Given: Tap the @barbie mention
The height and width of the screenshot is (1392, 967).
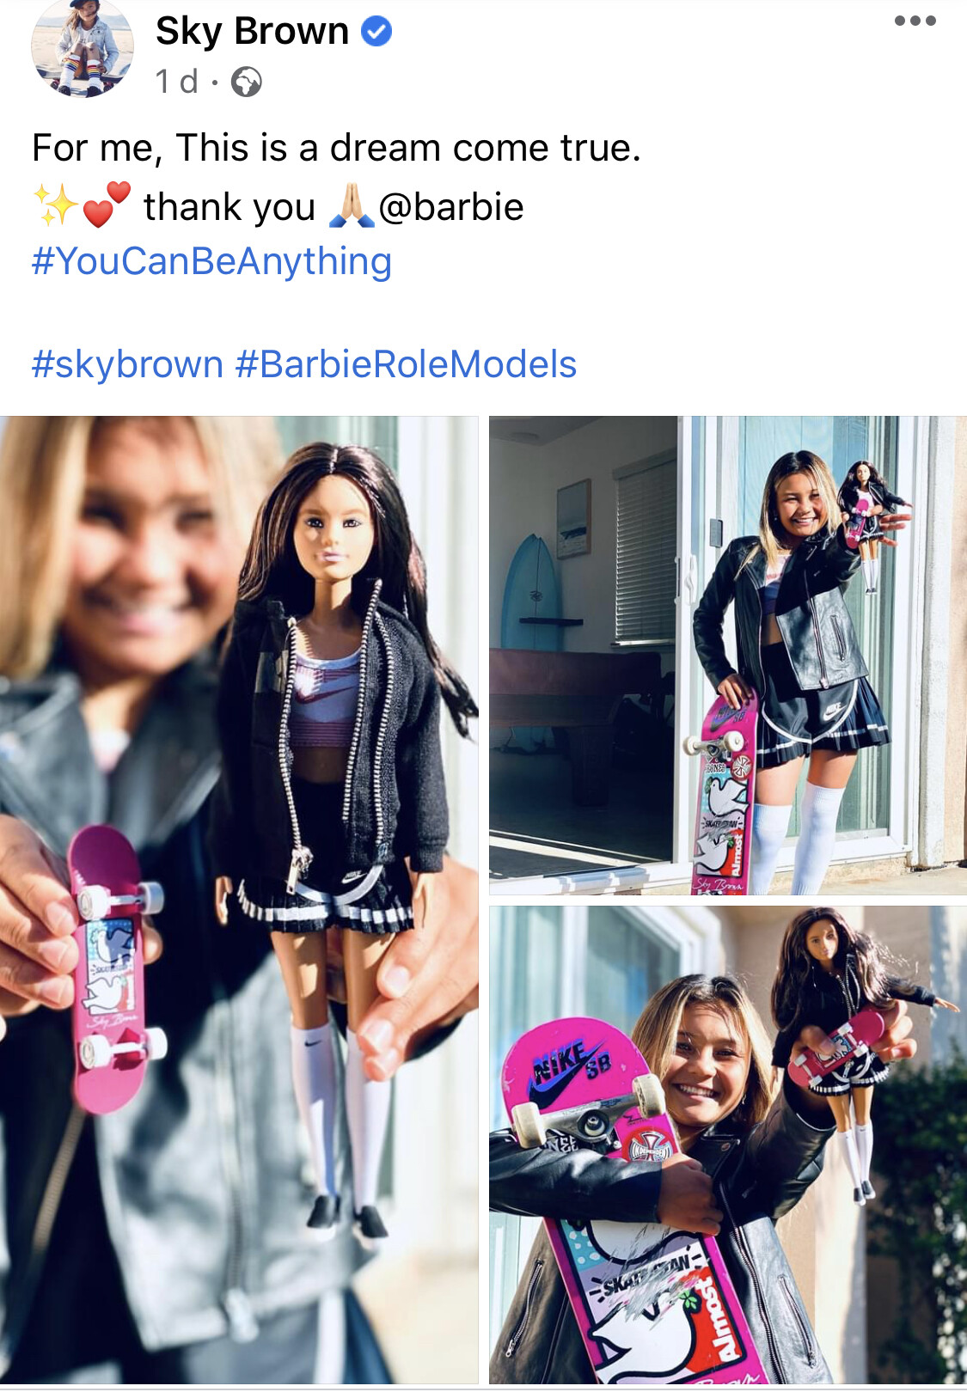Looking at the screenshot, I should (x=451, y=207).
